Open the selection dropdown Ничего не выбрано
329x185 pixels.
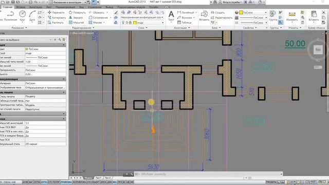26,40
